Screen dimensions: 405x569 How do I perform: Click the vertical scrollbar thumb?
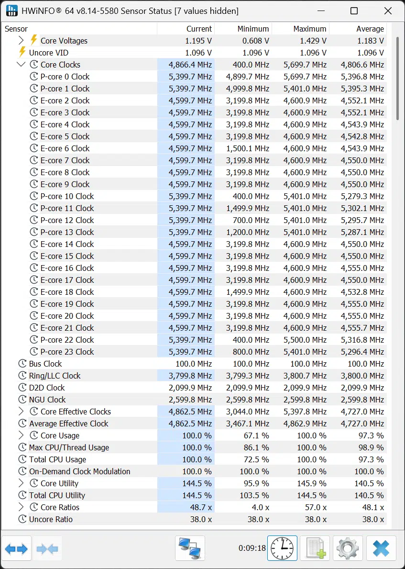coord(398,78)
